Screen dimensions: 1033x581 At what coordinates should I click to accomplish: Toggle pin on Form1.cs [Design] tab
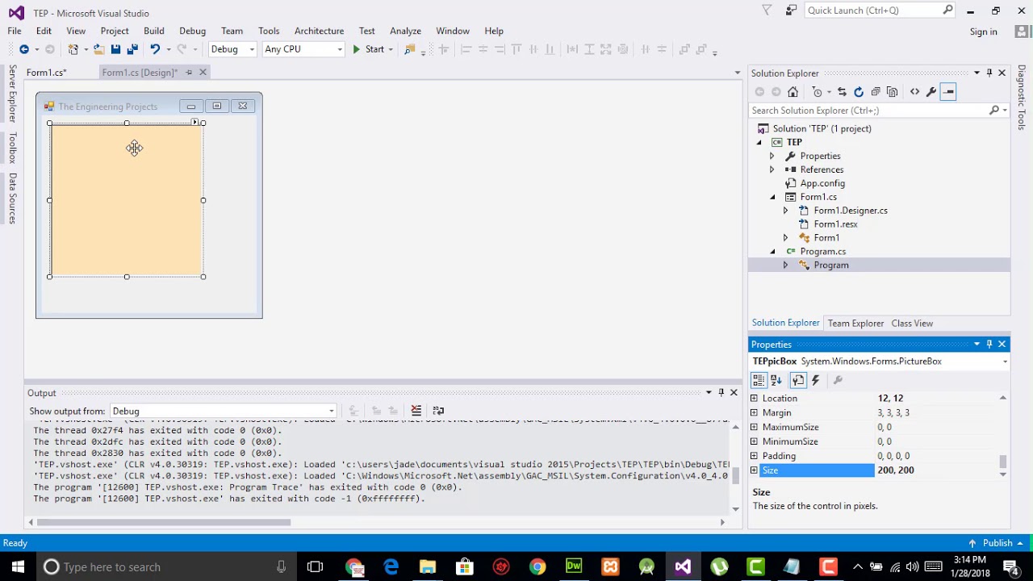point(189,73)
